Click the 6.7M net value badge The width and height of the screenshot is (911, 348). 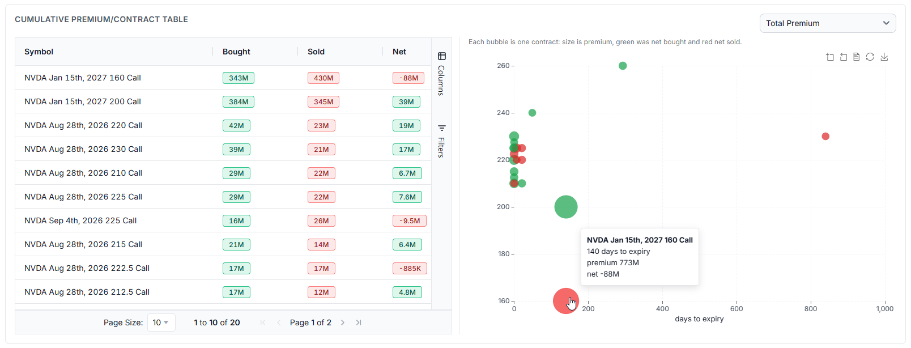pyautogui.click(x=407, y=173)
